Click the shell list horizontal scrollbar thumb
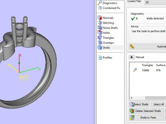Image resolution: width=166 pixels, height=124 pixels. [156, 98]
